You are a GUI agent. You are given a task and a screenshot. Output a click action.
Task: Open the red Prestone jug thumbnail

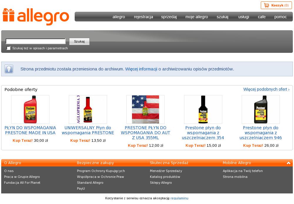click(x=30, y=109)
